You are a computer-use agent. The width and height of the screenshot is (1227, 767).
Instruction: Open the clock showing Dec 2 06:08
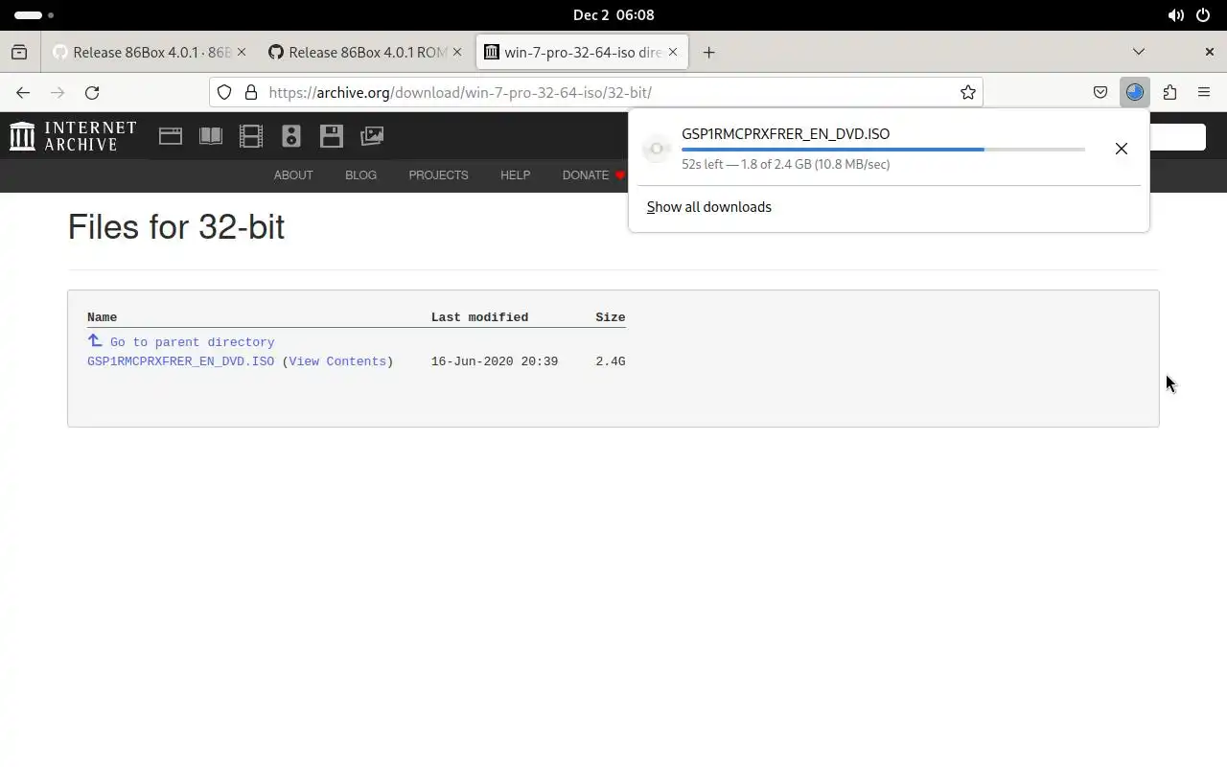[x=613, y=15]
